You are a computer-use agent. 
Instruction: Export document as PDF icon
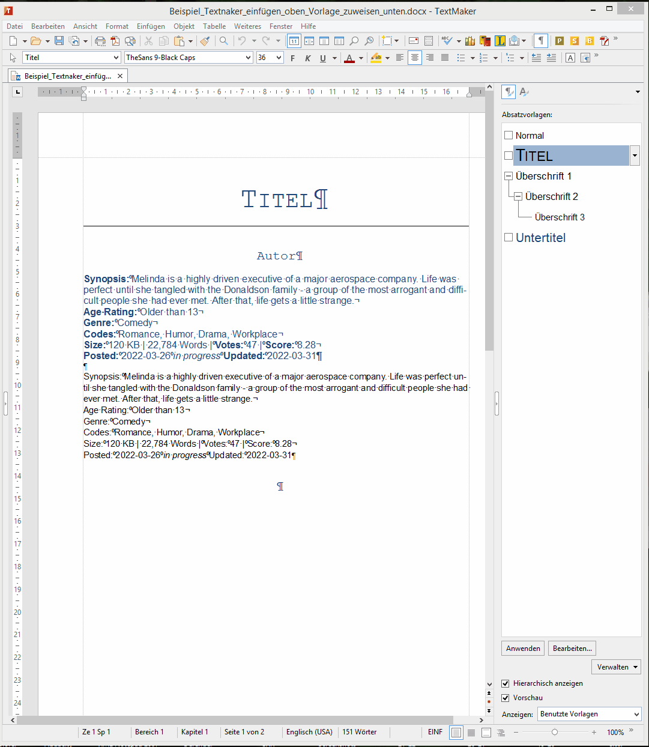click(115, 41)
